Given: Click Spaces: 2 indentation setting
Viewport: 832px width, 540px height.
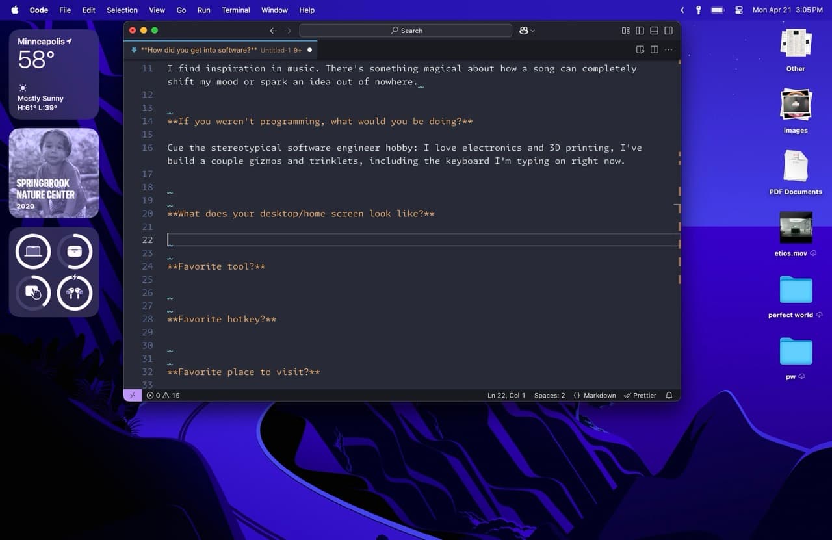Looking at the screenshot, I should (549, 395).
